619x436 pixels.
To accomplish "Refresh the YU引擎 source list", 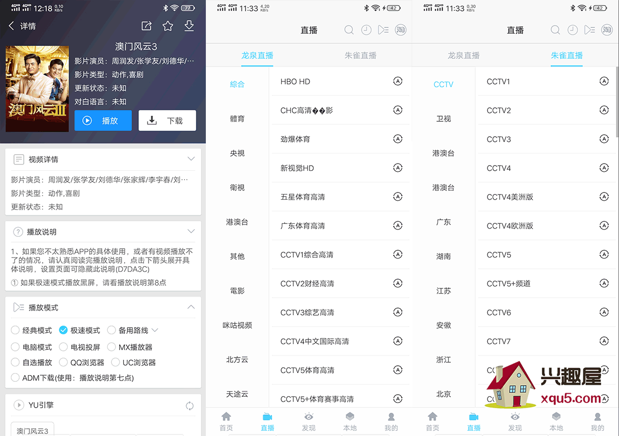I will click(190, 406).
